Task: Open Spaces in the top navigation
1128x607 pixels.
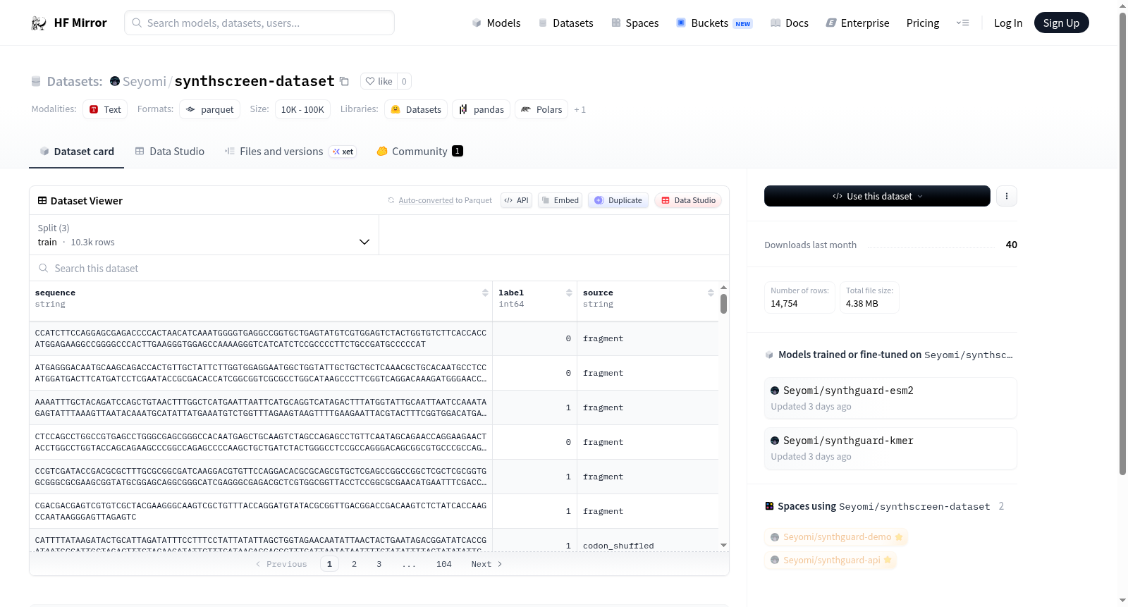Action: tap(635, 23)
